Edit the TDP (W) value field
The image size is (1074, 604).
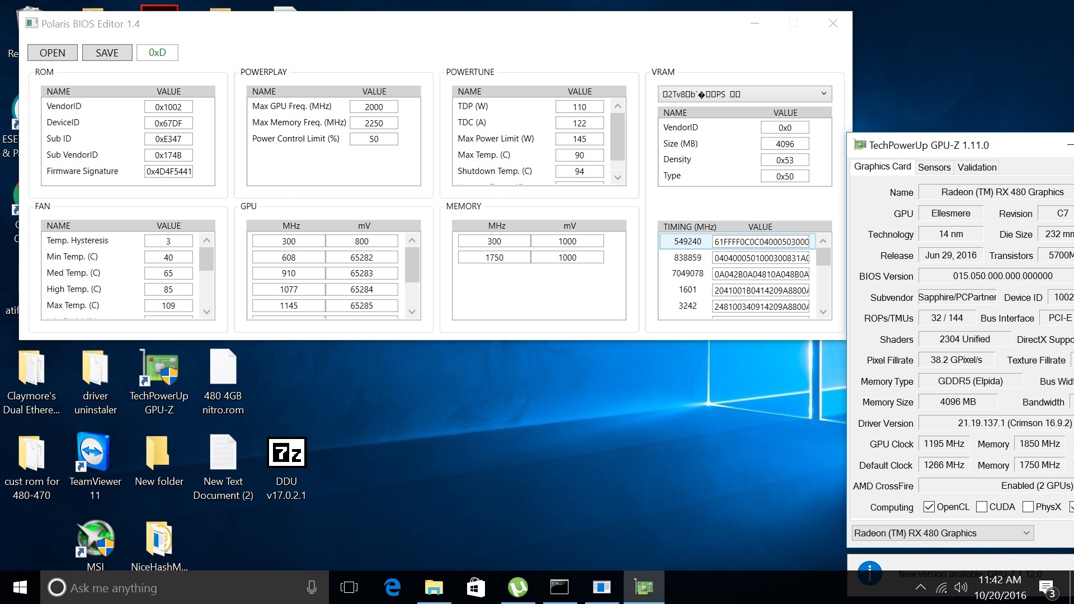click(580, 107)
